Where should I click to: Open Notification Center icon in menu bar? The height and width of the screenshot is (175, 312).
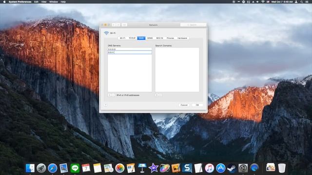307,2
